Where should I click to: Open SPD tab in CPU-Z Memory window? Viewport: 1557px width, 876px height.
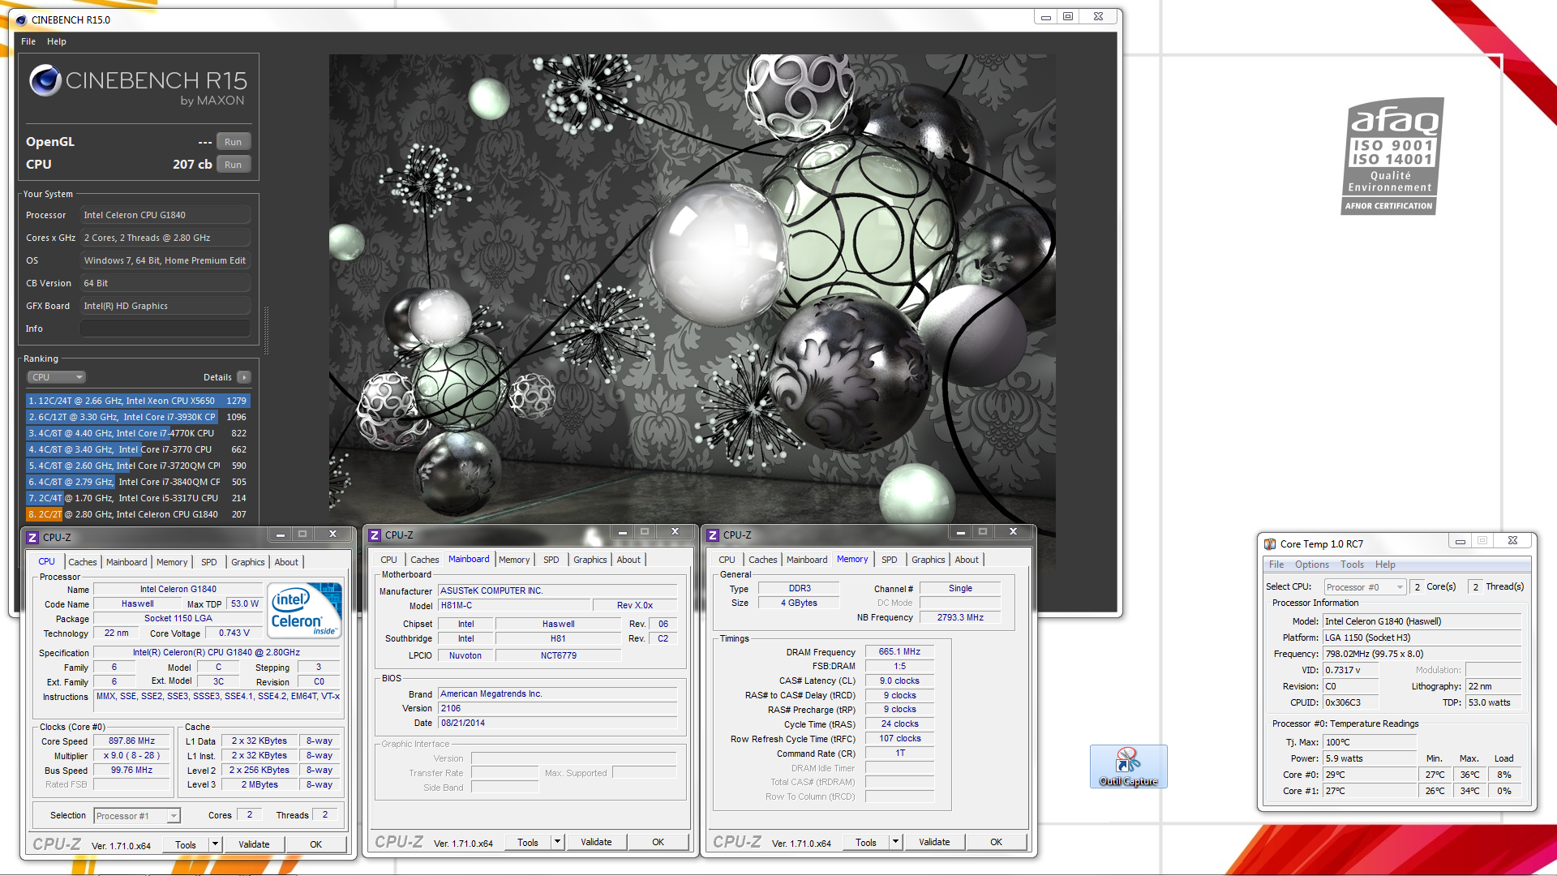click(889, 560)
